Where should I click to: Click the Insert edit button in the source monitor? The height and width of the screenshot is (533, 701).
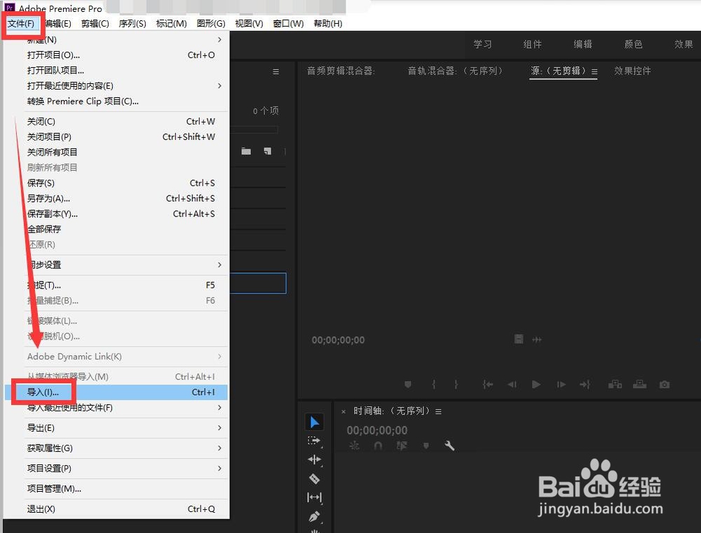coord(615,385)
